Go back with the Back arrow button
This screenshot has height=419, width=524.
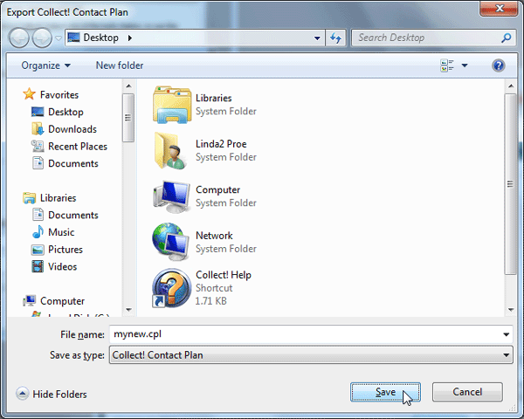coord(19,38)
